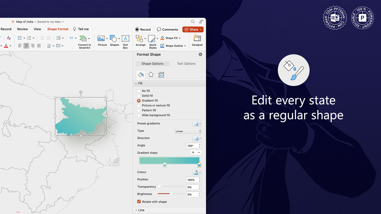This screenshot has width=381, height=214.
Task: Collapse the Fill section
Action: [136, 83]
